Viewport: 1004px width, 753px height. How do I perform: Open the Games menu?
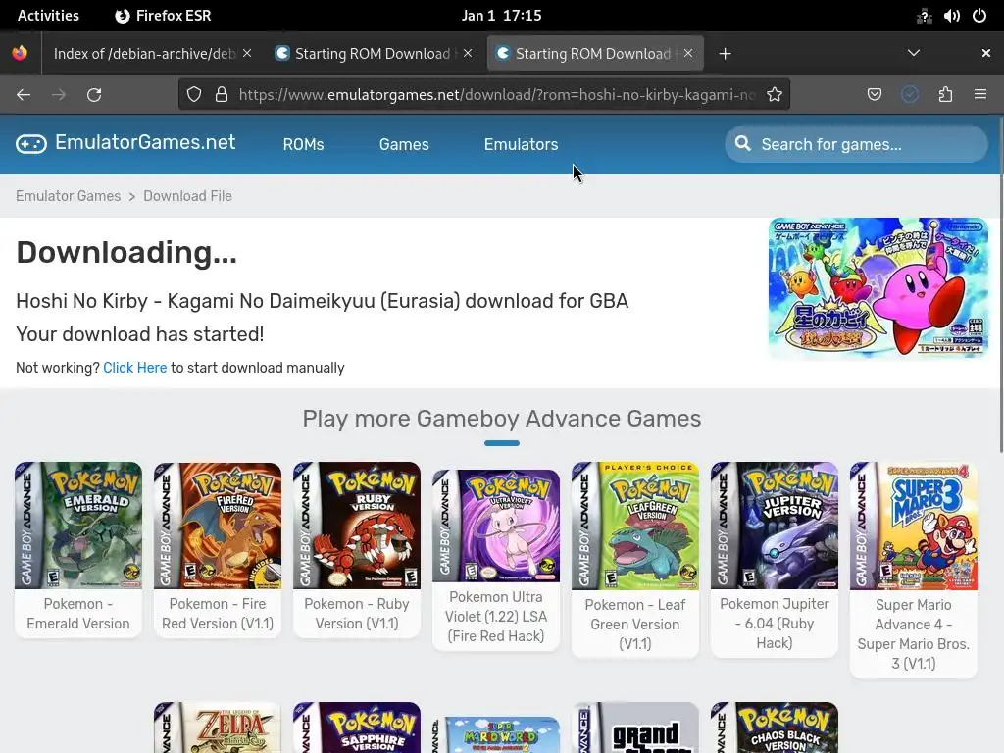click(404, 145)
